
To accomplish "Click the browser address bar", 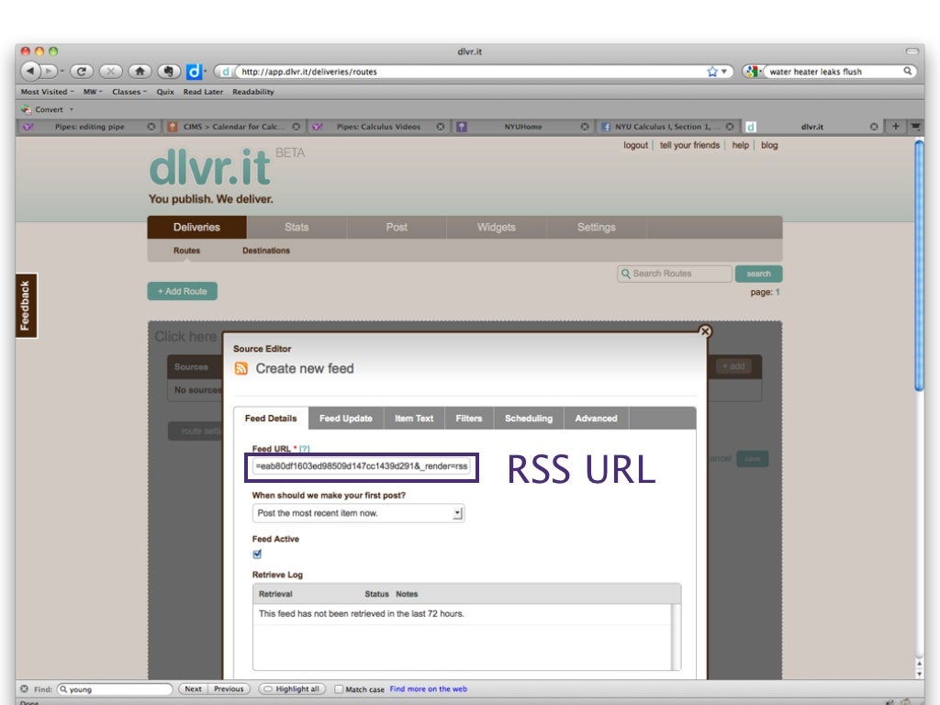I will tap(471, 72).
